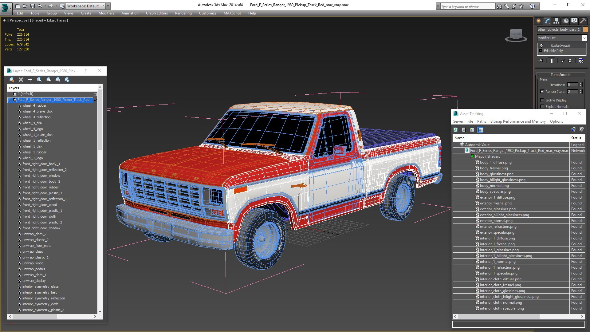Open Configure Modifier Sets icon

pyautogui.click(x=581, y=61)
